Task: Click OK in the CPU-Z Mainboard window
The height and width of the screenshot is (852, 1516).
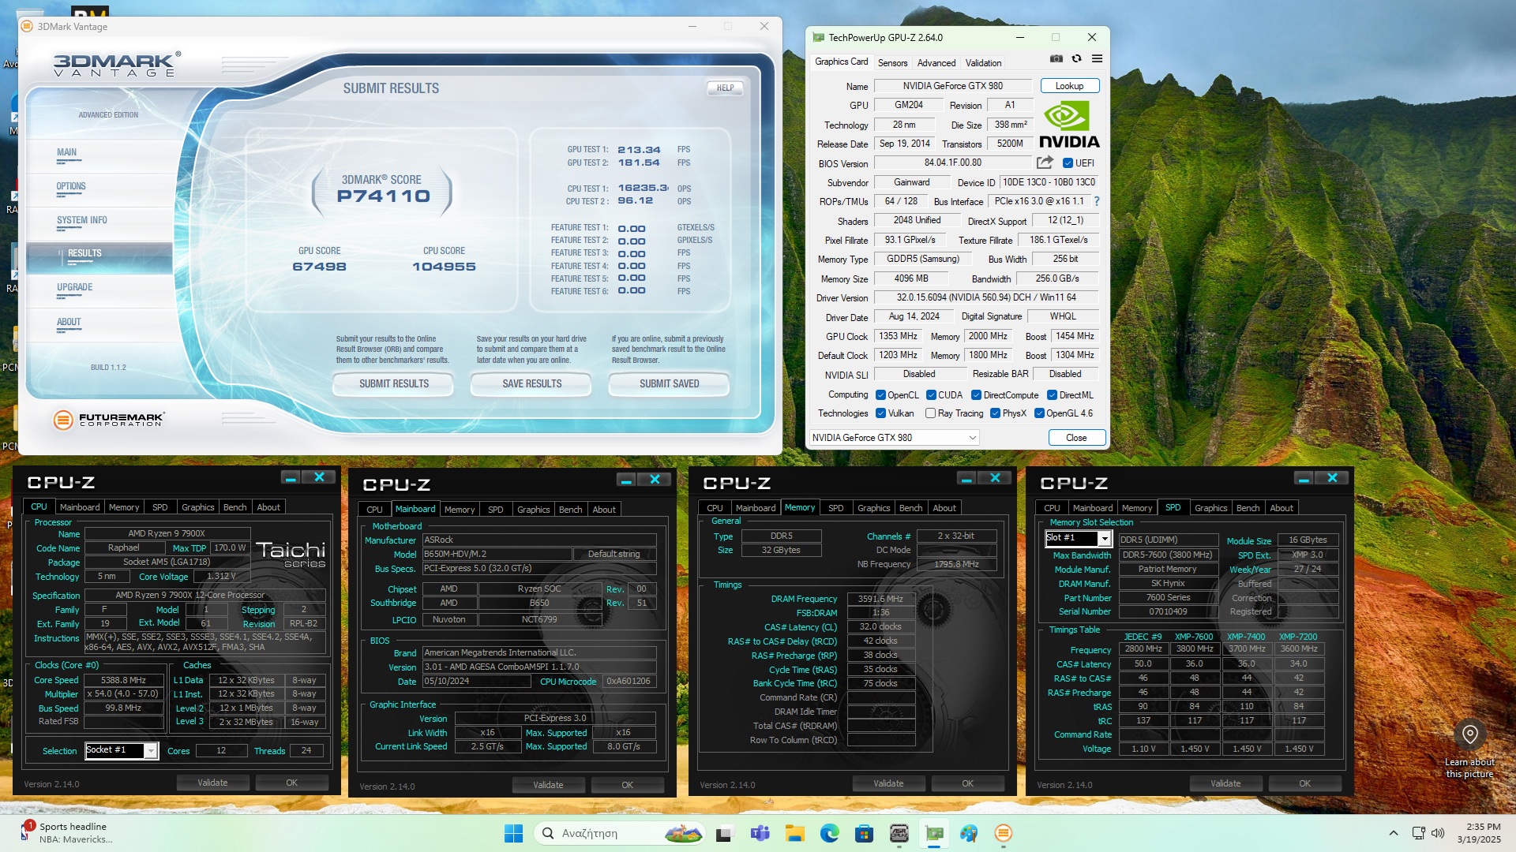Action: (x=627, y=785)
